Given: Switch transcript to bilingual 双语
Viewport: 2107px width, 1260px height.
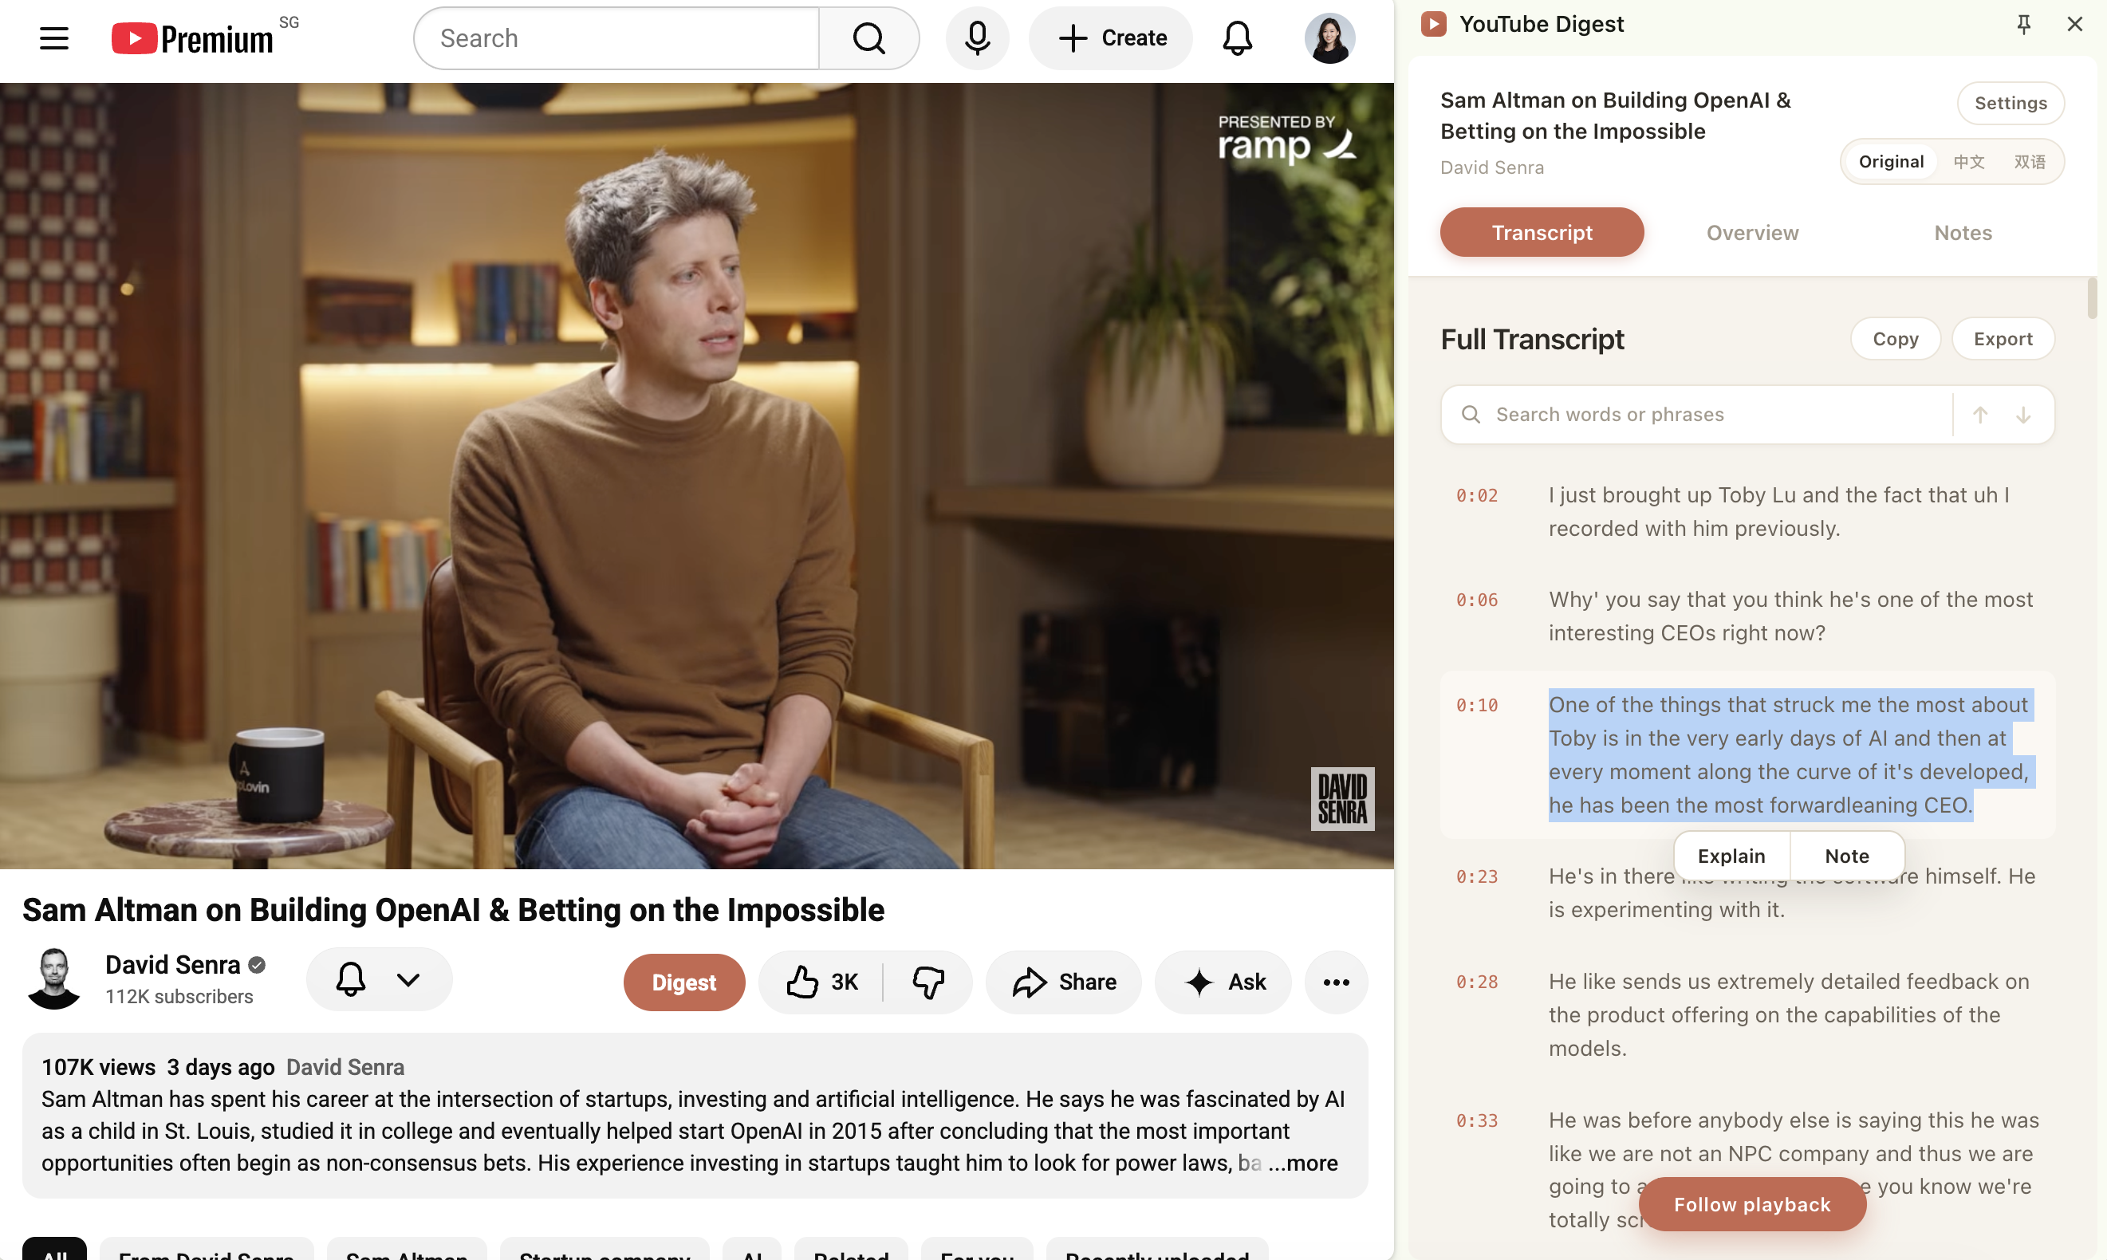Looking at the screenshot, I should pyautogui.click(x=2030, y=161).
